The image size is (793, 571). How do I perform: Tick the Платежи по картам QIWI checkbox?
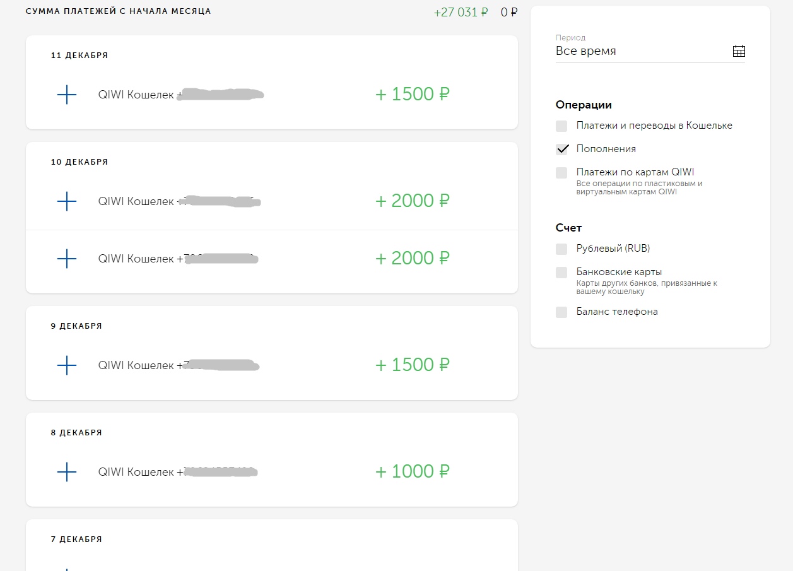561,173
